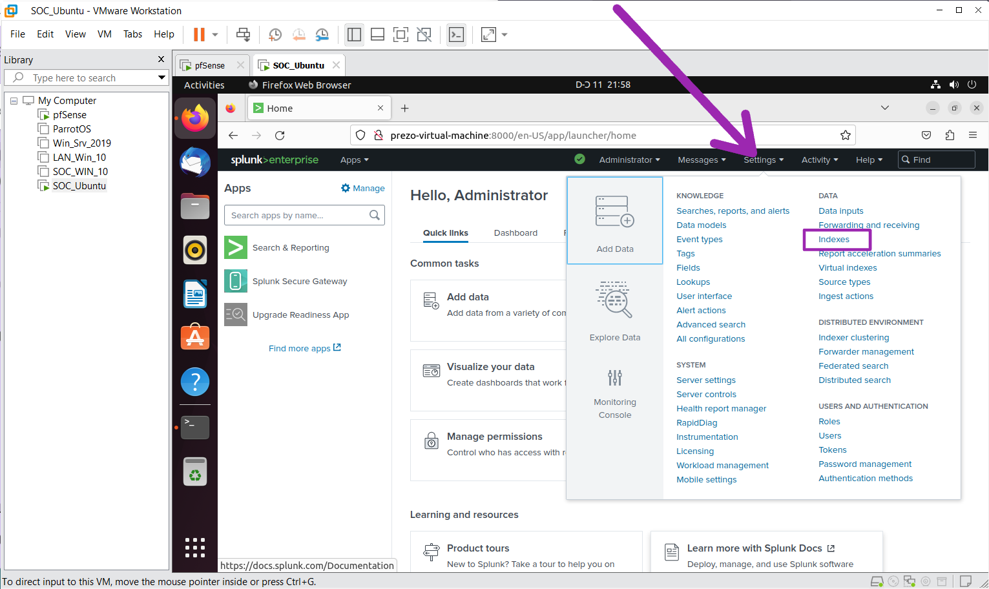Click the Manage apps link
This screenshot has width=989, height=589.
(363, 189)
